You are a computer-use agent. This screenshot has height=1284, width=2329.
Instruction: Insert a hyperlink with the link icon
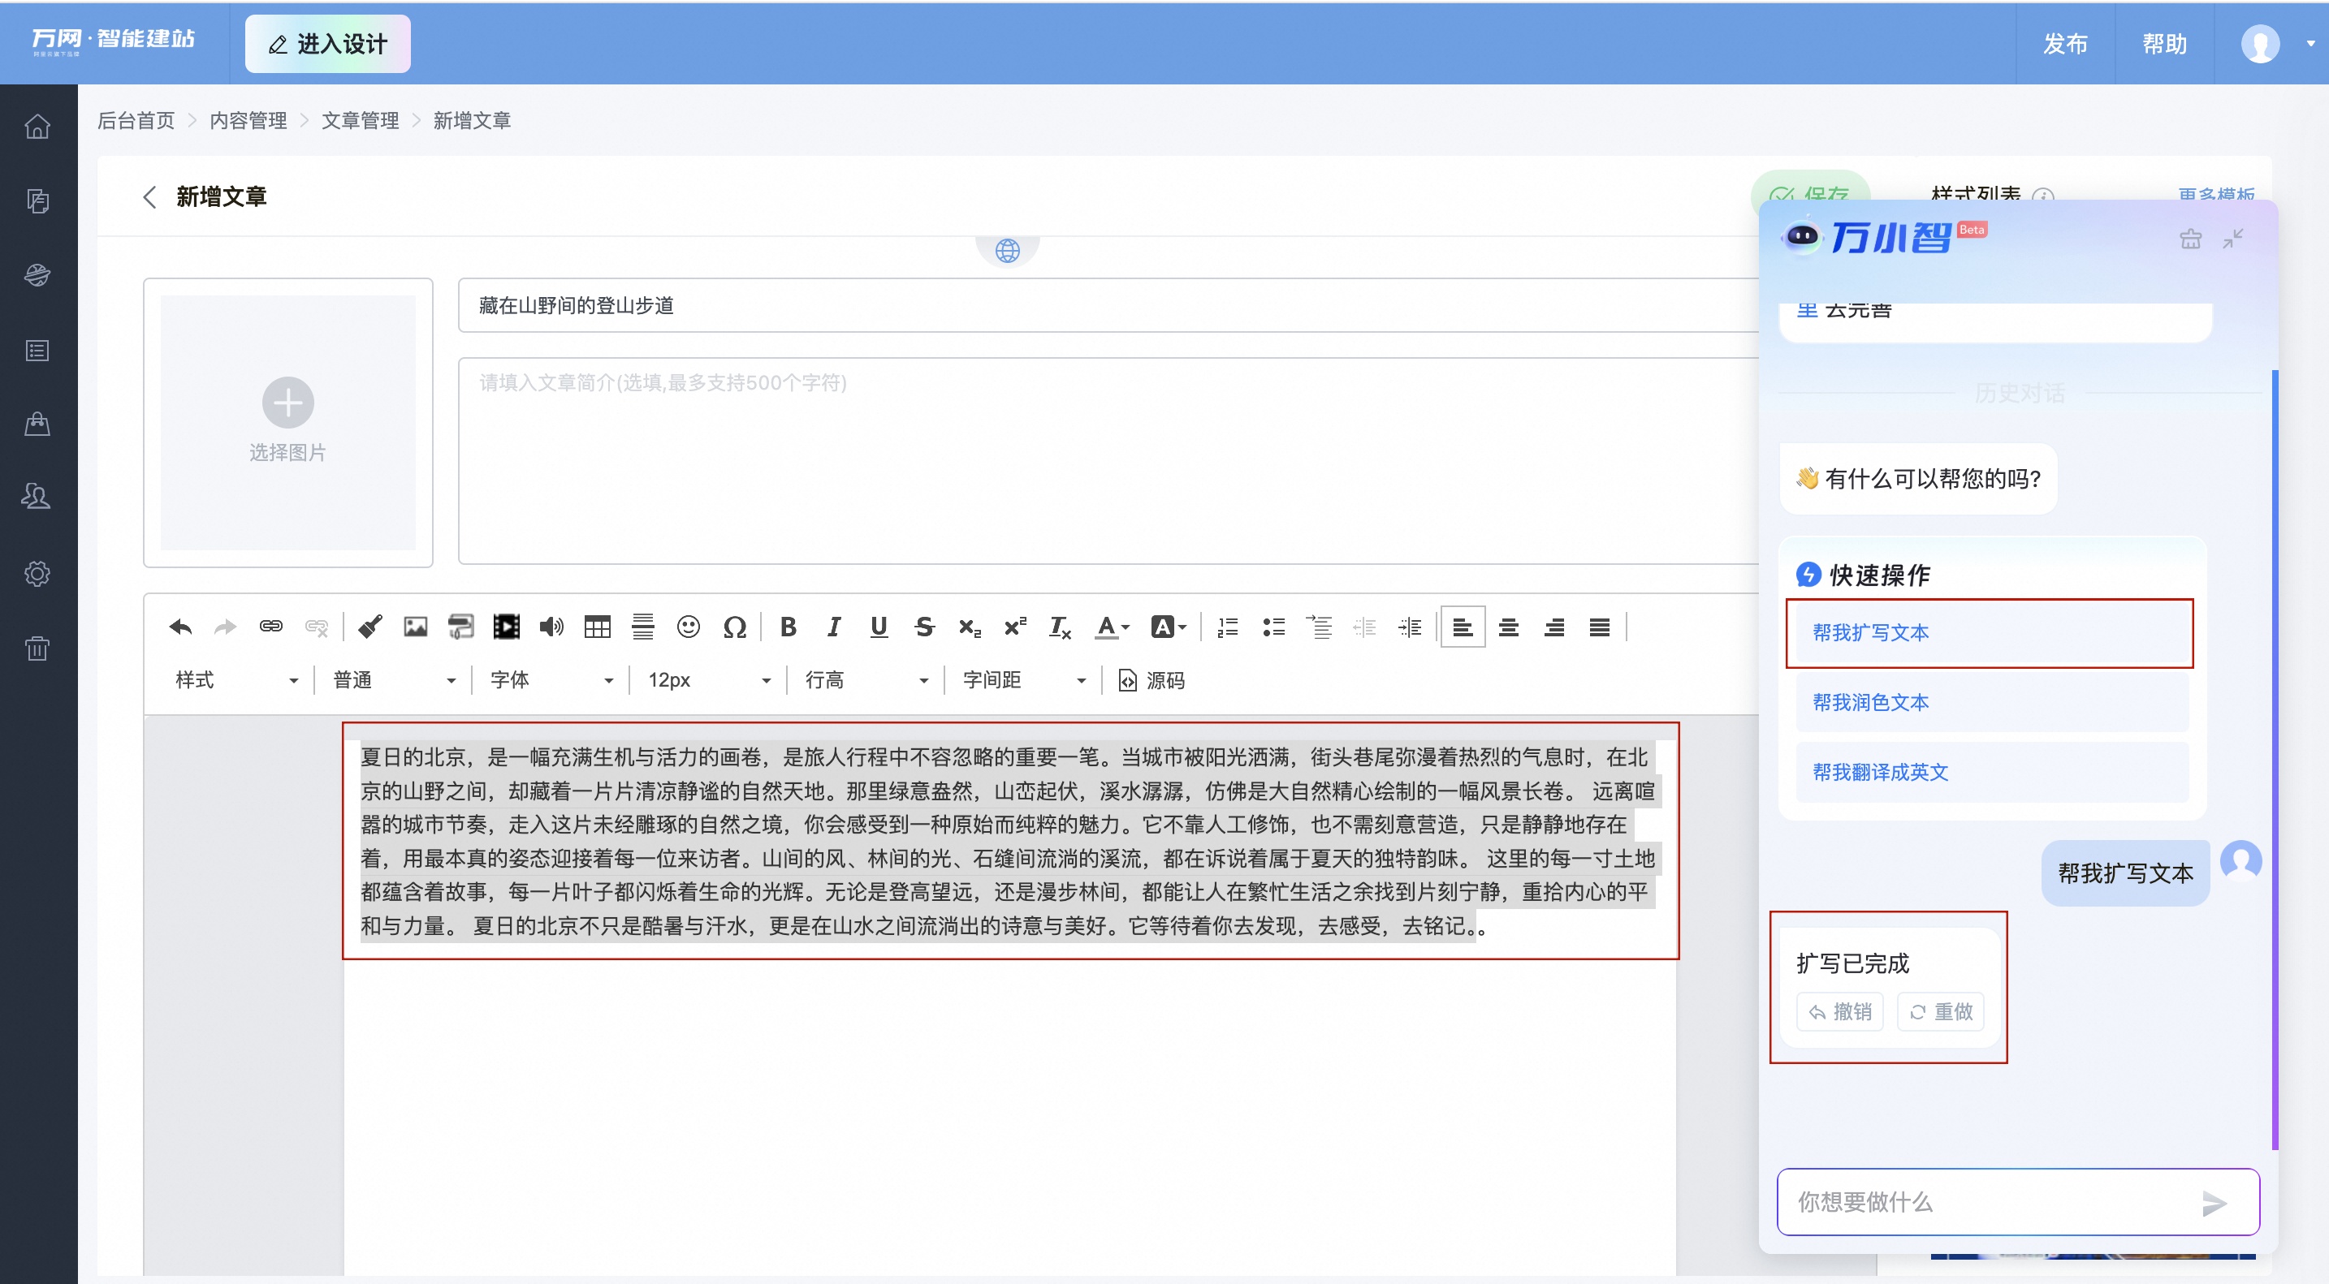click(271, 627)
